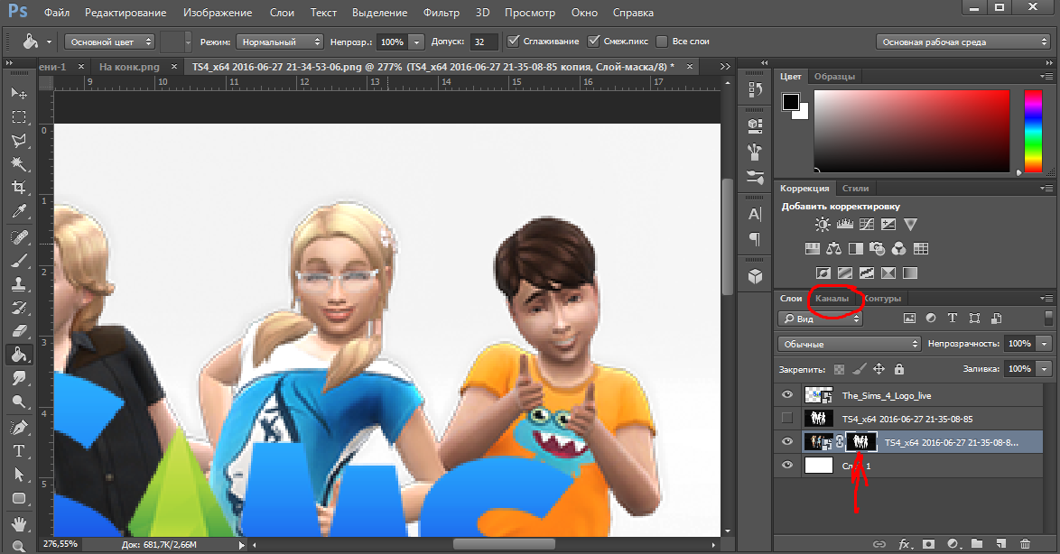Select the Polygonal Lasso tool
The width and height of the screenshot is (1060, 554).
click(x=19, y=140)
